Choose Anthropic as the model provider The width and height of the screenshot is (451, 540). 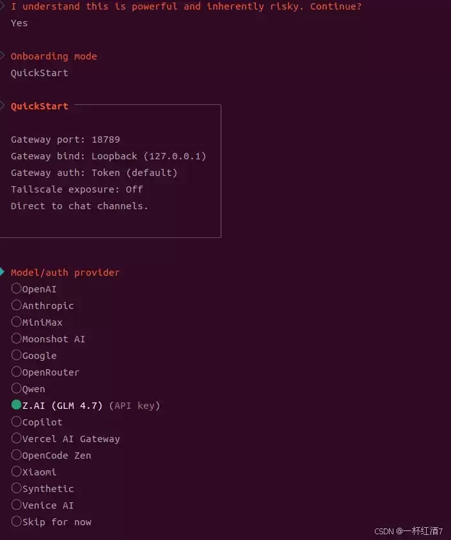pyautogui.click(x=17, y=305)
